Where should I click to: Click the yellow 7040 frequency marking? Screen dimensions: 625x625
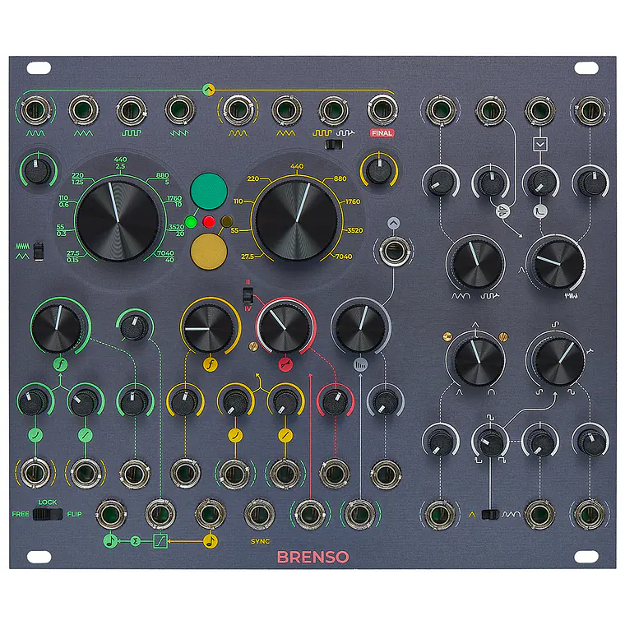point(344,257)
